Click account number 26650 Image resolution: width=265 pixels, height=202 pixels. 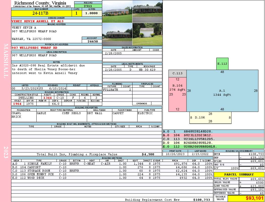pos(93,41)
